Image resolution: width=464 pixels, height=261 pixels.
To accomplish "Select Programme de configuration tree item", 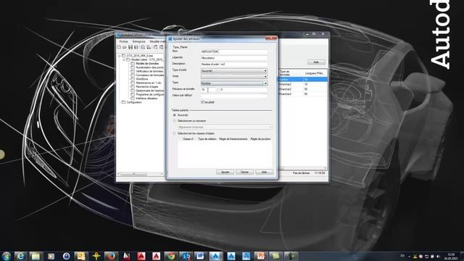I will pyautogui.click(x=149, y=94).
